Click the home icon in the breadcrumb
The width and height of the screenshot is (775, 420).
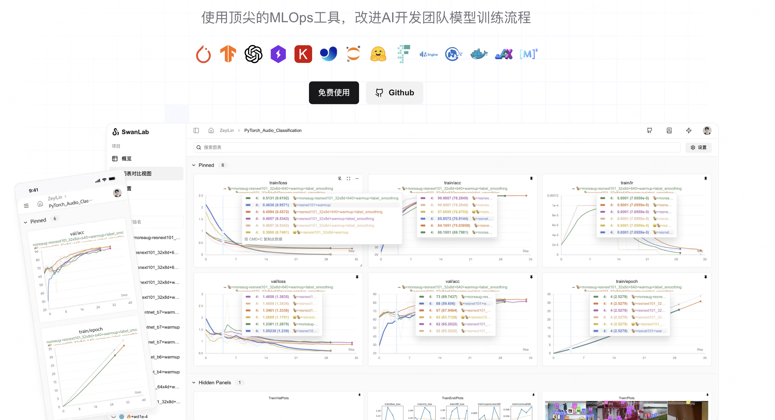click(211, 130)
